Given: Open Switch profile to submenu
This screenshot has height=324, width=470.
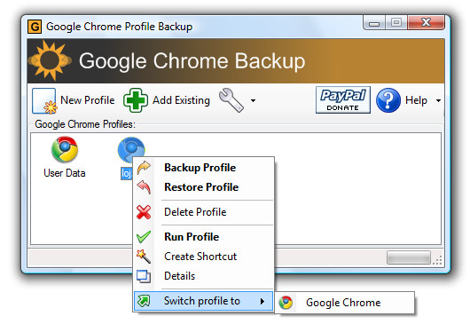Looking at the screenshot, I should (x=204, y=301).
